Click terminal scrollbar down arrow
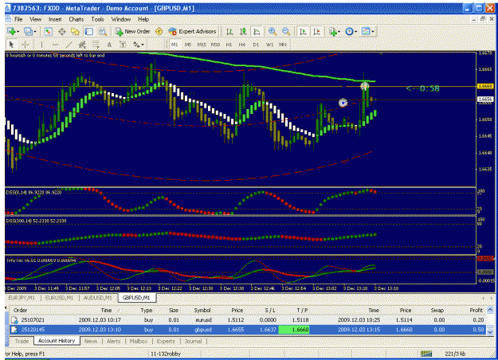Viewport: 498px width, 360px height. coord(490,332)
